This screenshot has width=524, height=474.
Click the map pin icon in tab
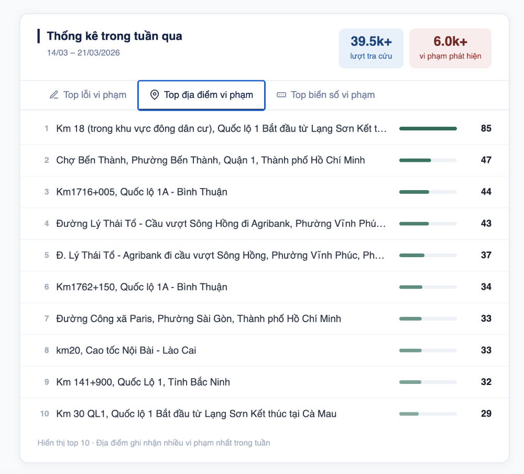[154, 95]
